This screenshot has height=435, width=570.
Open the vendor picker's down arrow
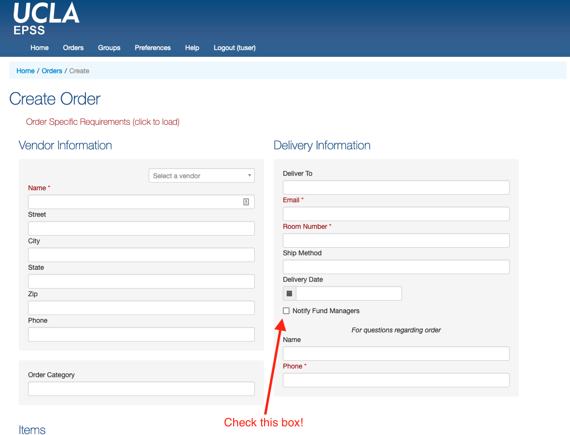pyautogui.click(x=250, y=175)
